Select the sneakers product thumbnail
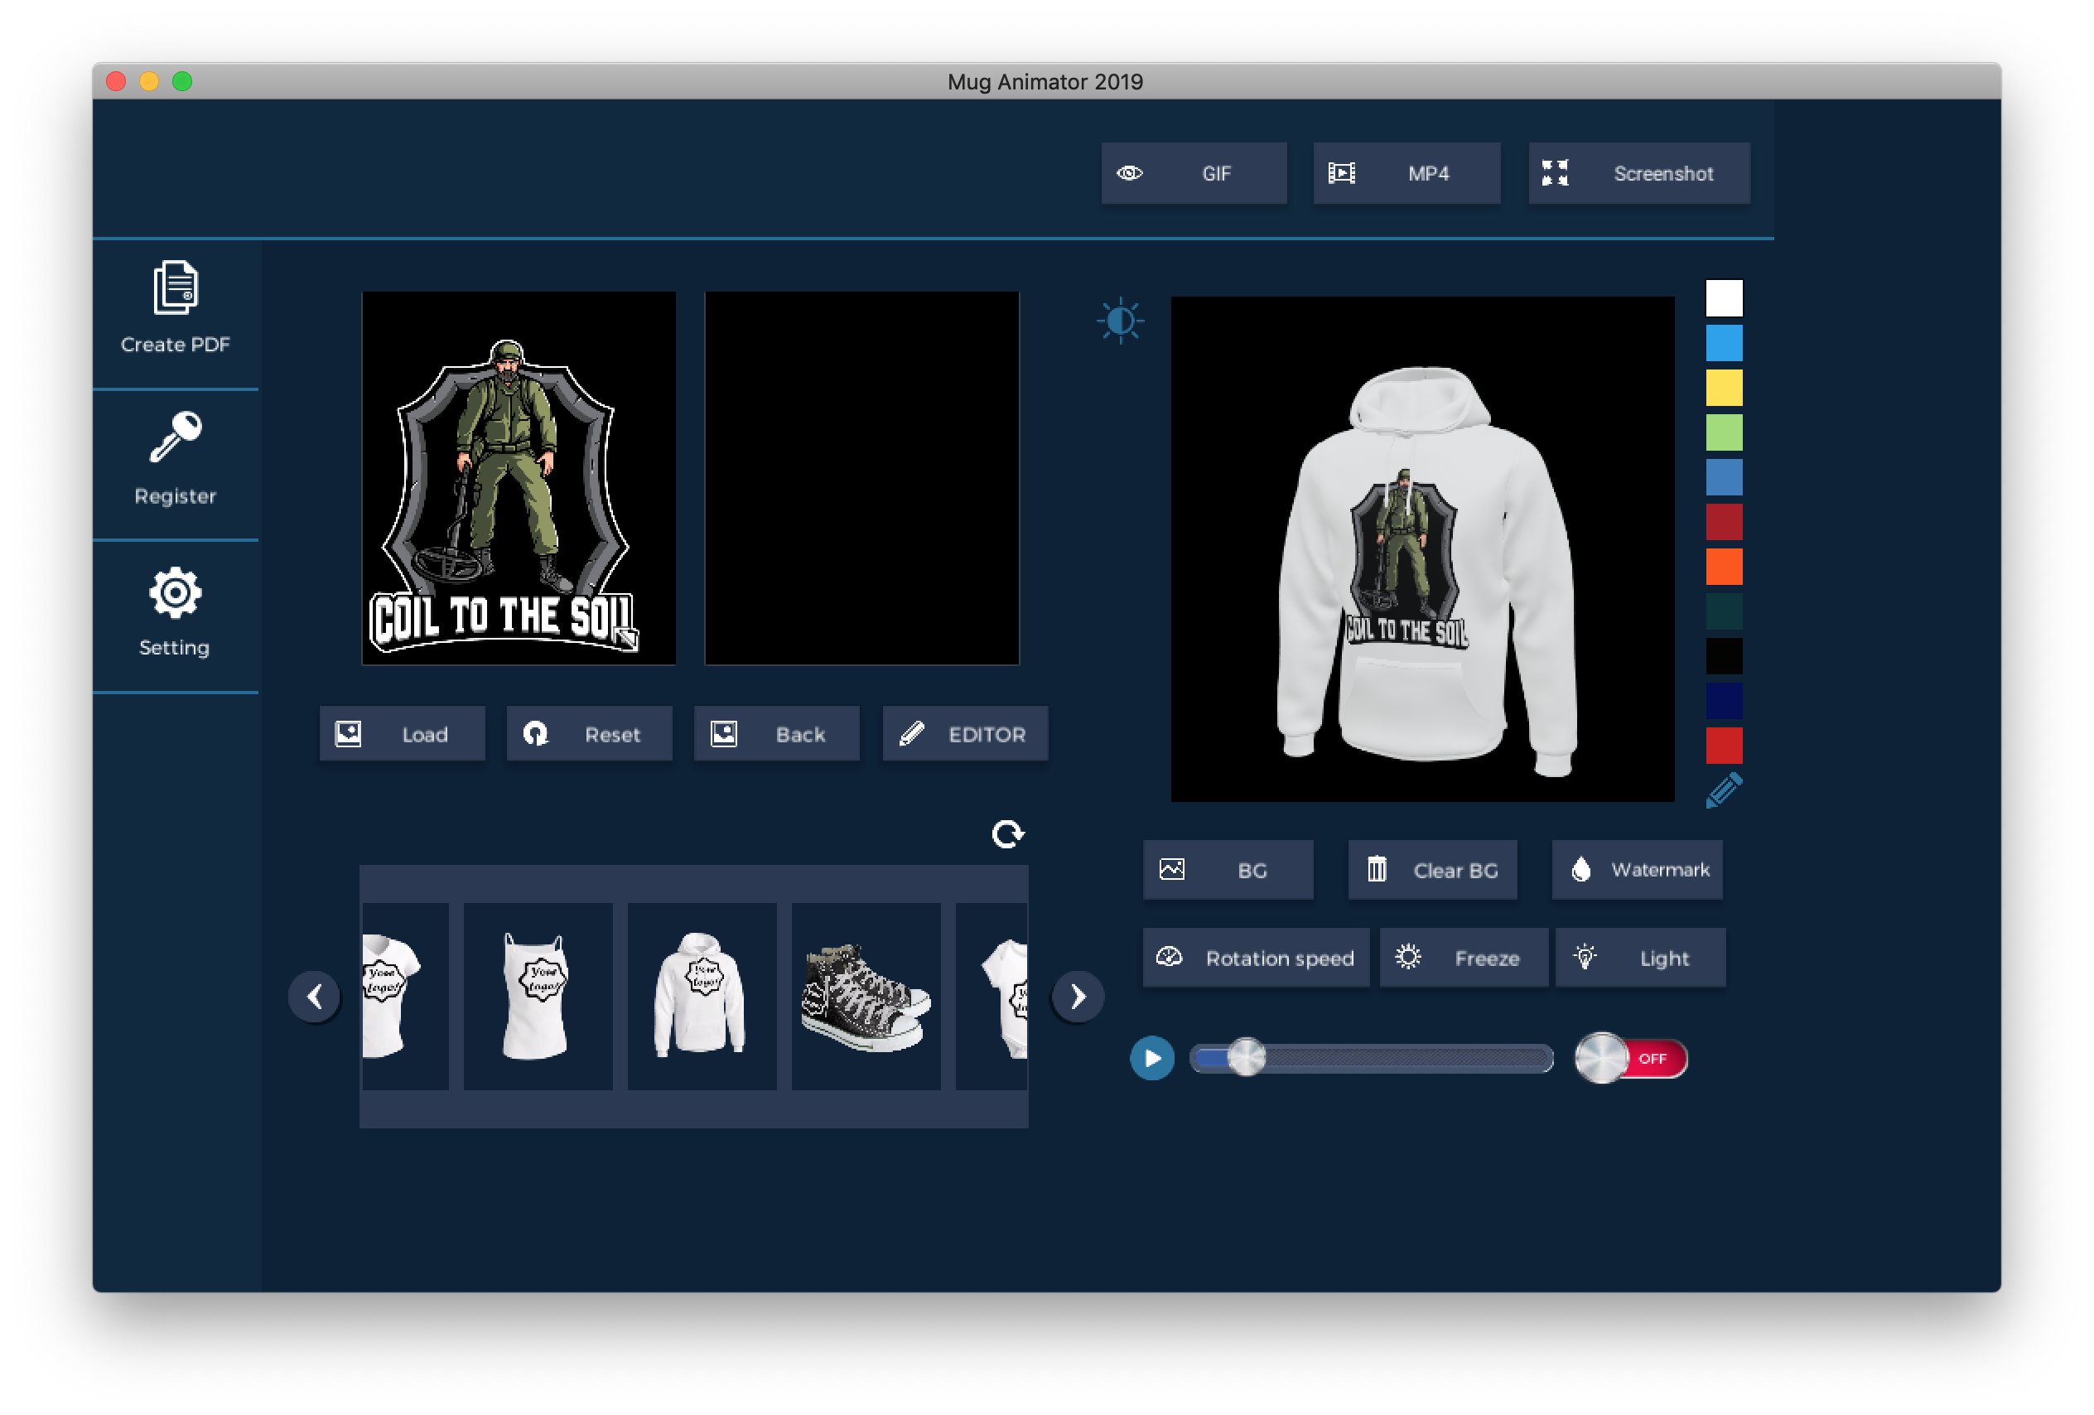 (865, 996)
